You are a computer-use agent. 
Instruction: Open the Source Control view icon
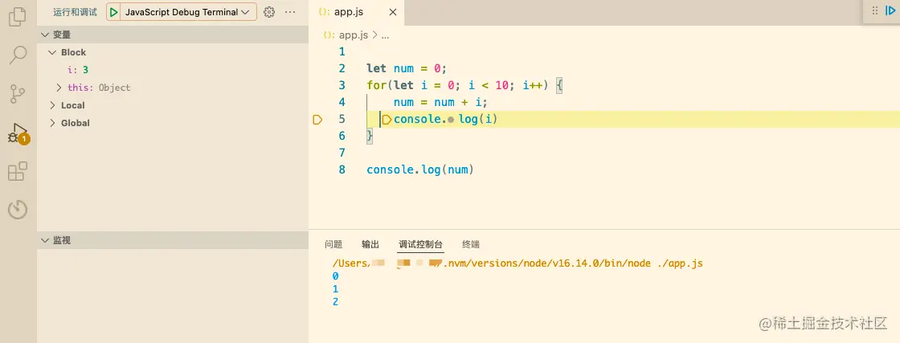click(18, 94)
